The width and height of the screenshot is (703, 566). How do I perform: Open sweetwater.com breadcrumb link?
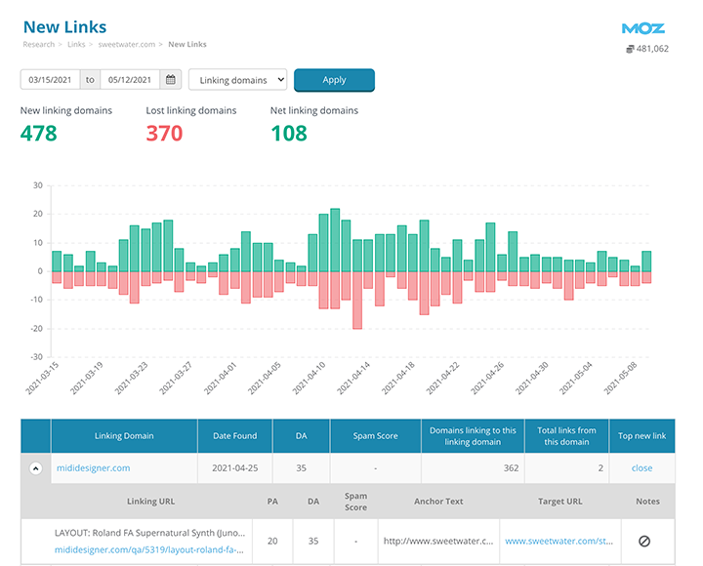coord(127,44)
